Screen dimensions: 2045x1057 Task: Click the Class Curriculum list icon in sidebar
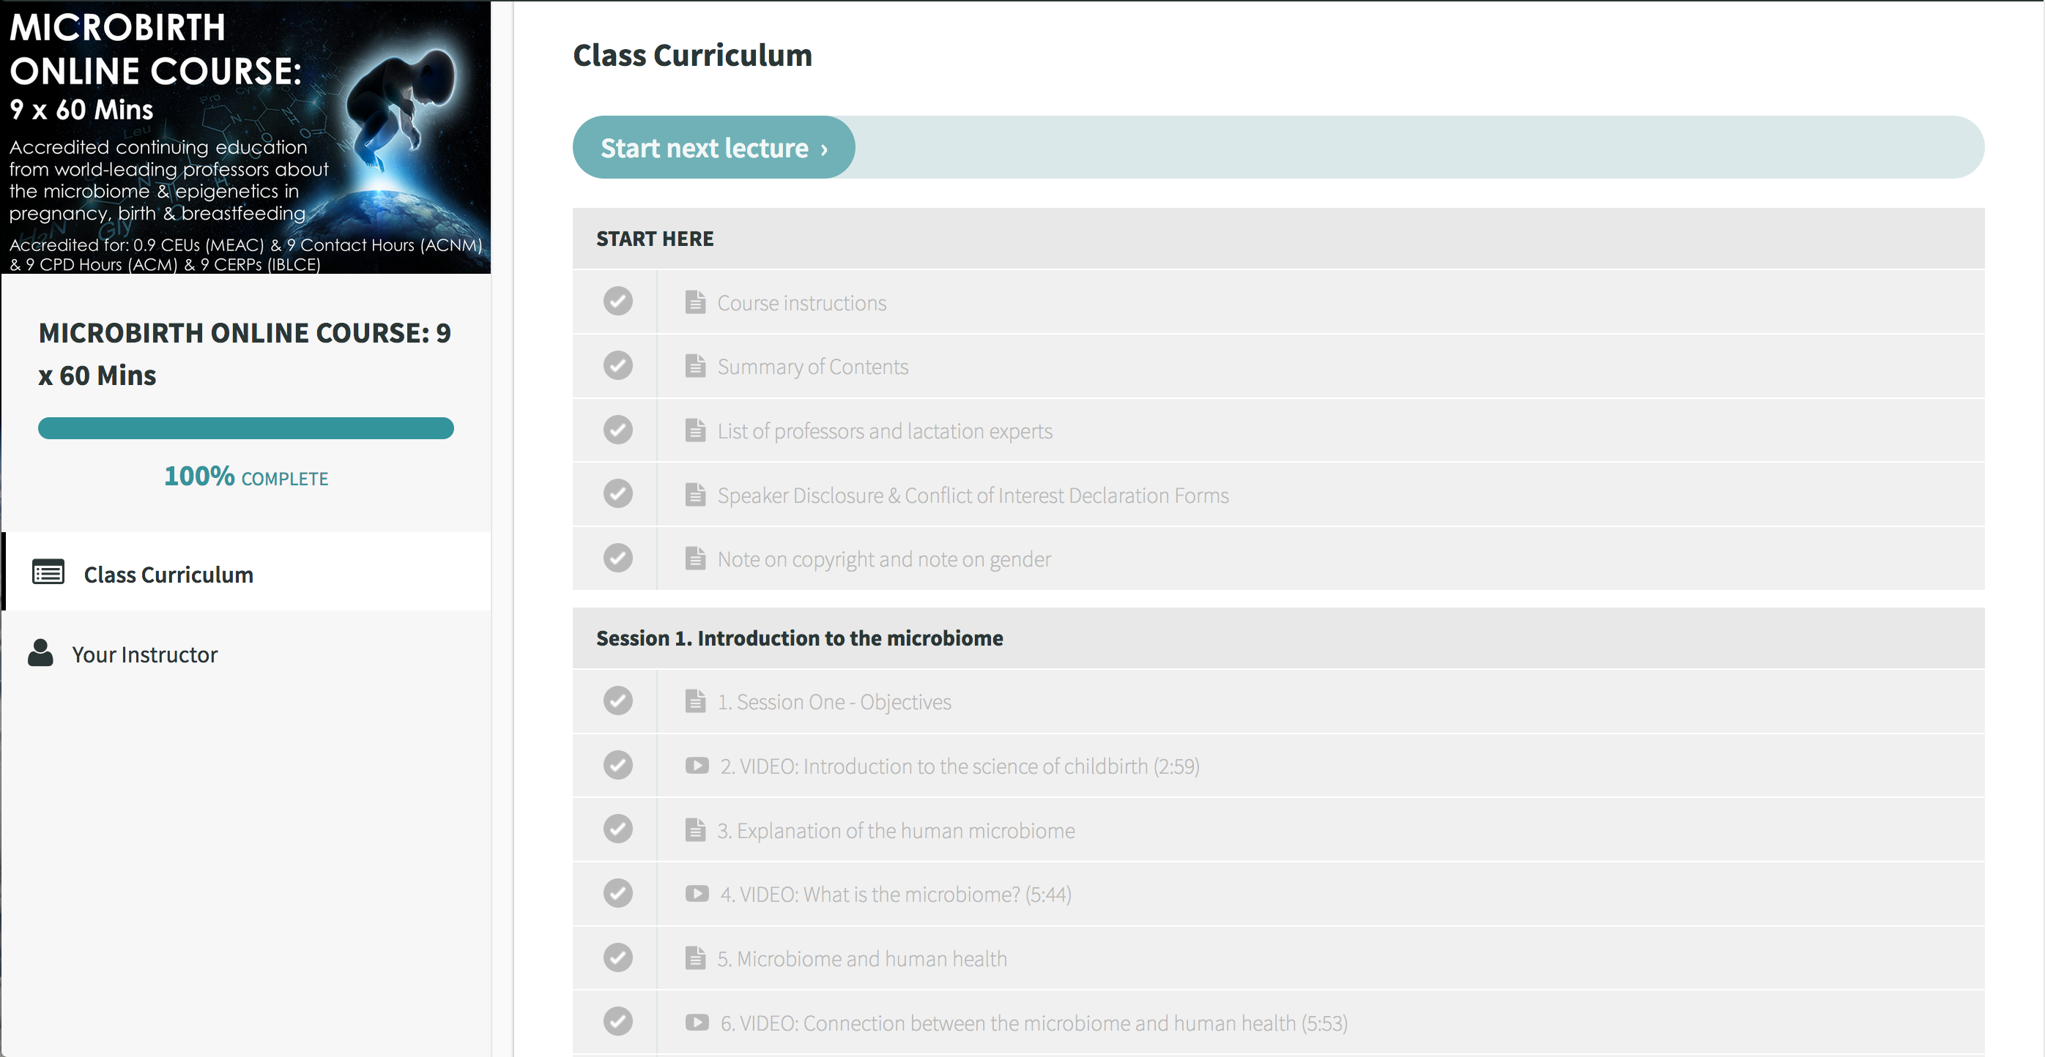pos(48,572)
